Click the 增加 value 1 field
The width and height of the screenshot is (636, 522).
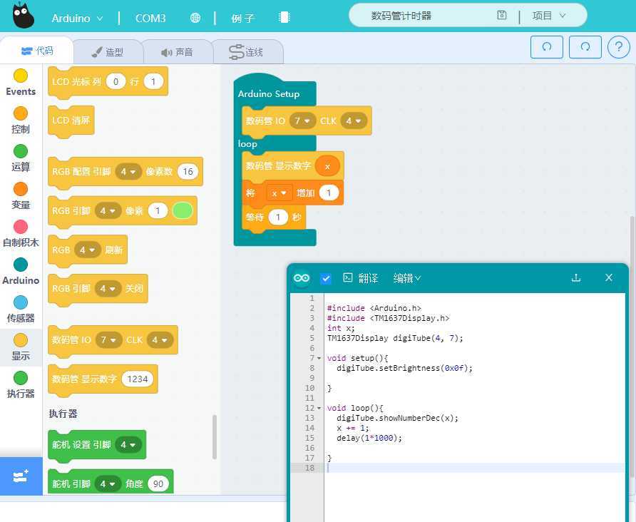(x=329, y=193)
